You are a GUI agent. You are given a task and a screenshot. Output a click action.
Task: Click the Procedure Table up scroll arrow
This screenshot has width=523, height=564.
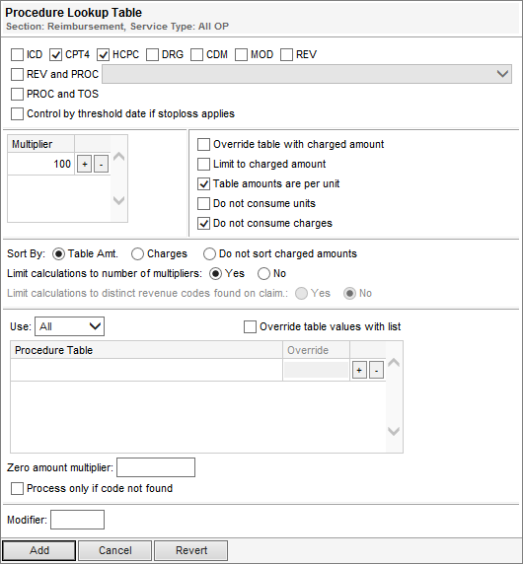coord(394,362)
